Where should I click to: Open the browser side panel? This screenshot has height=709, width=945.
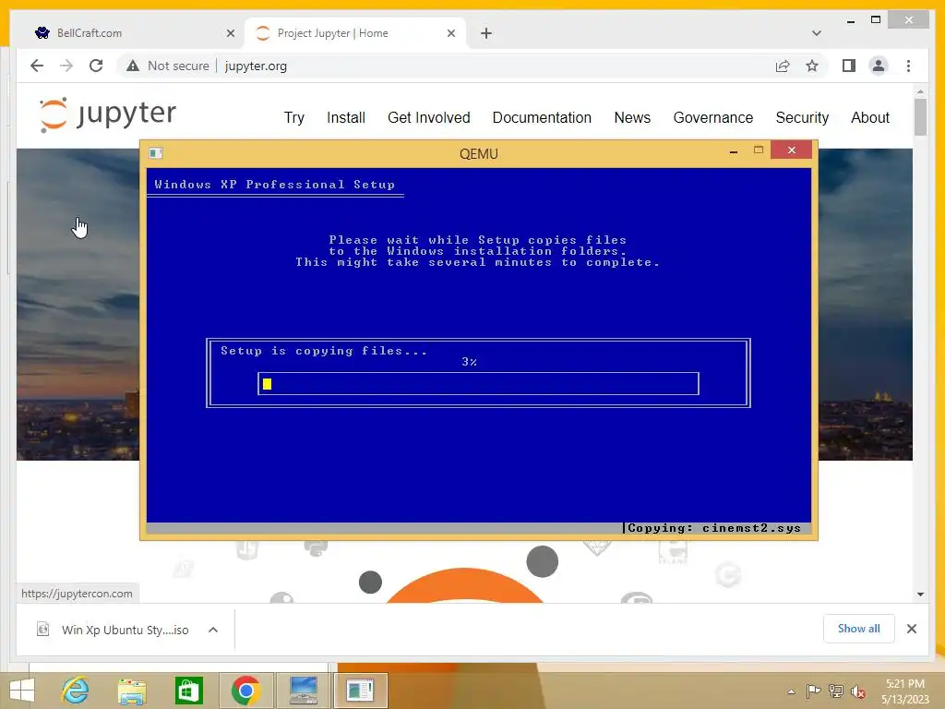849,66
